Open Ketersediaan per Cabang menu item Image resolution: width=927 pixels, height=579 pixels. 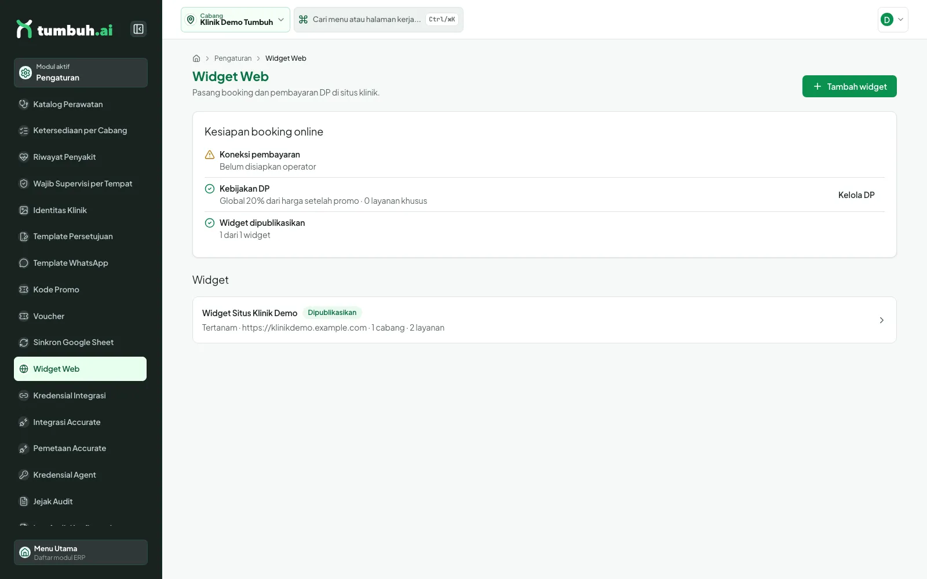(x=81, y=131)
